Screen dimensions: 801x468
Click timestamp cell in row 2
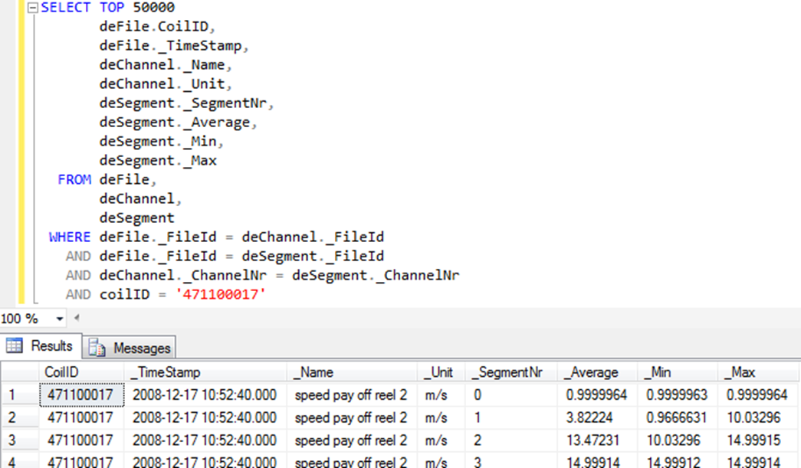205,417
